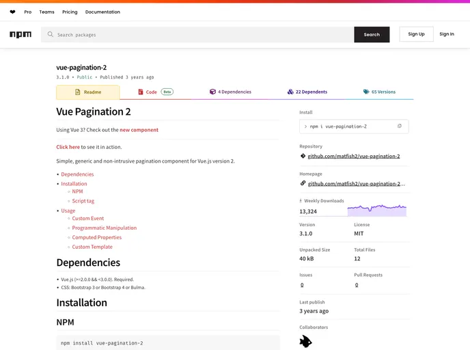Open the Repository github.com/matfish2/vue-pagination-2 link

(354, 156)
